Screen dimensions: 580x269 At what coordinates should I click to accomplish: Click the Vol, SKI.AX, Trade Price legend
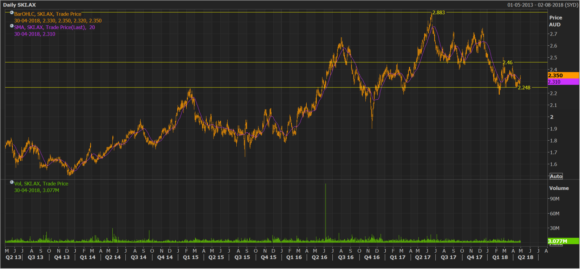(x=41, y=183)
